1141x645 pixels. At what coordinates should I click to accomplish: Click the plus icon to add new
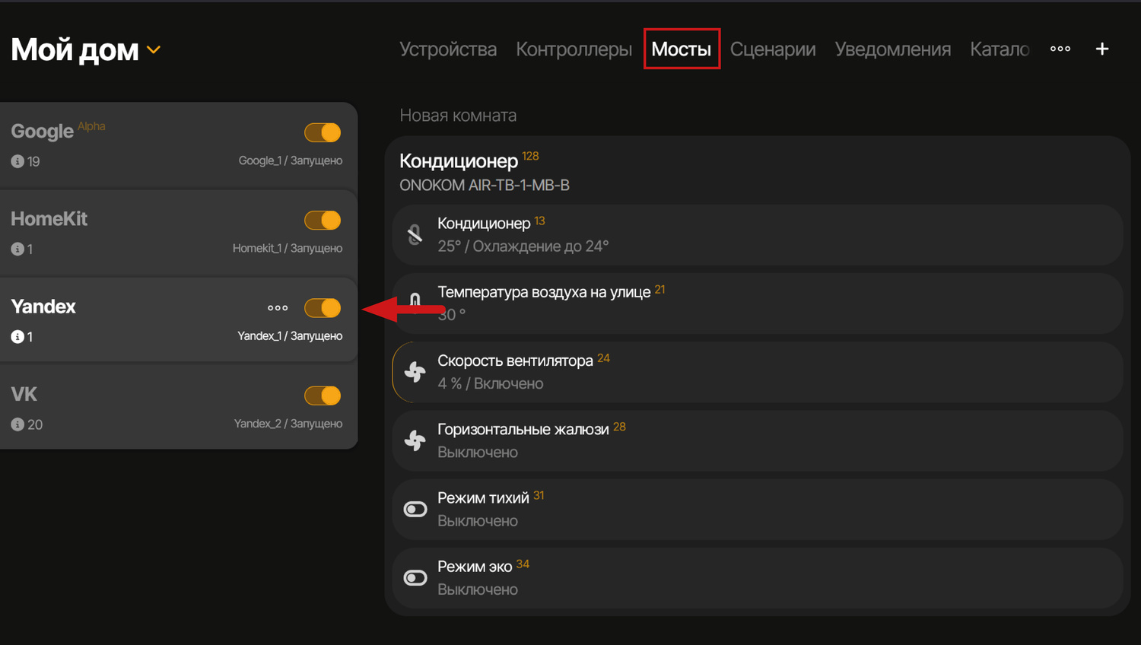tap(1101, 49)
